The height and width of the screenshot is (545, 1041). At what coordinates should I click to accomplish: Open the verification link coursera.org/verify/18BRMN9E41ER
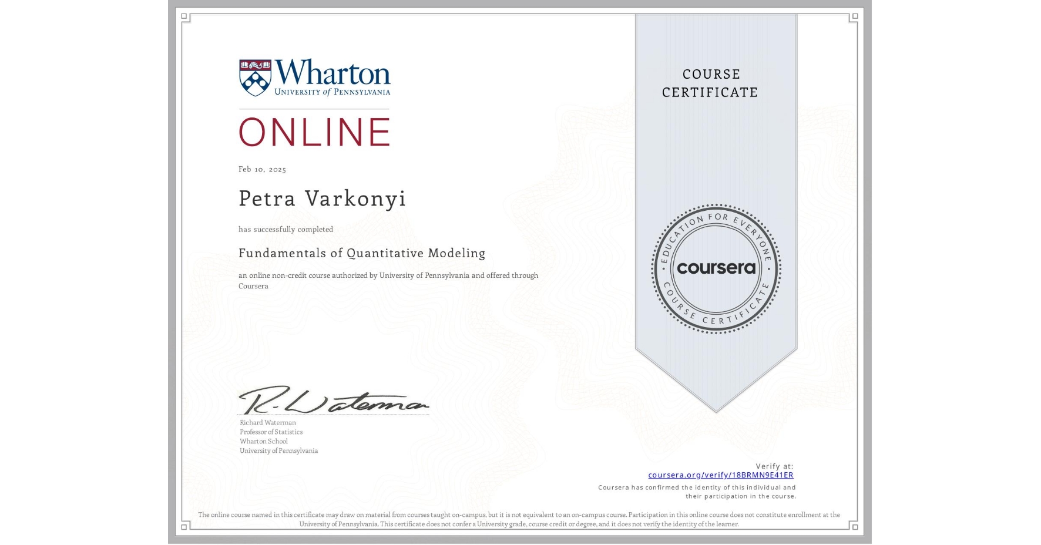click(x=720, y=475)
